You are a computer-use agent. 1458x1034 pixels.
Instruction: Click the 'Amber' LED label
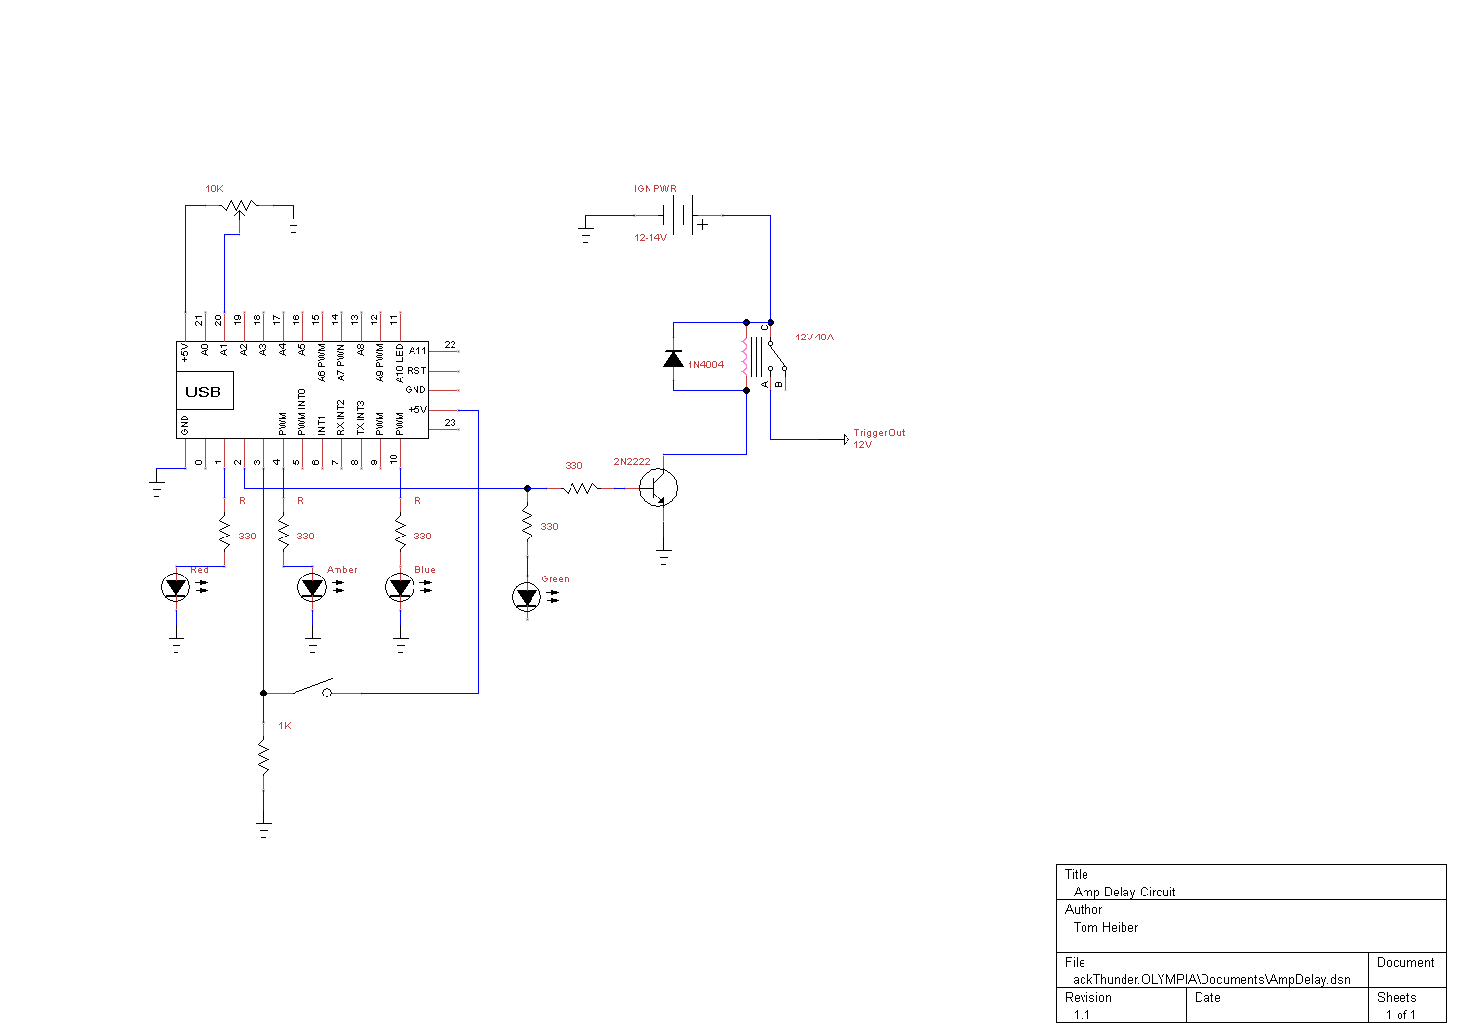tap(342, 570)
